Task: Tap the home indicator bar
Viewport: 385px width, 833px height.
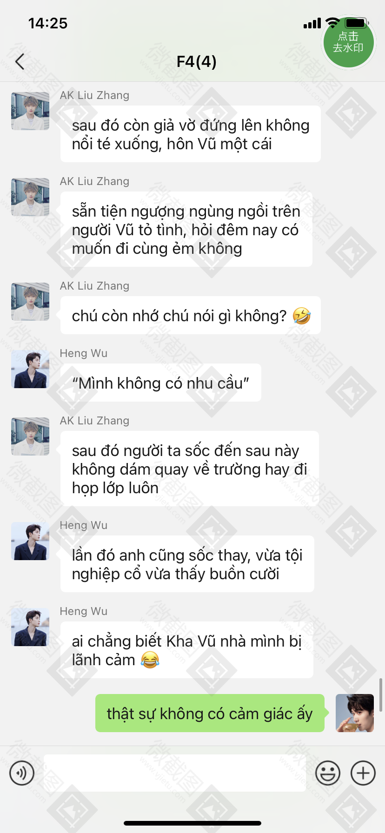Action: [192, 823]
